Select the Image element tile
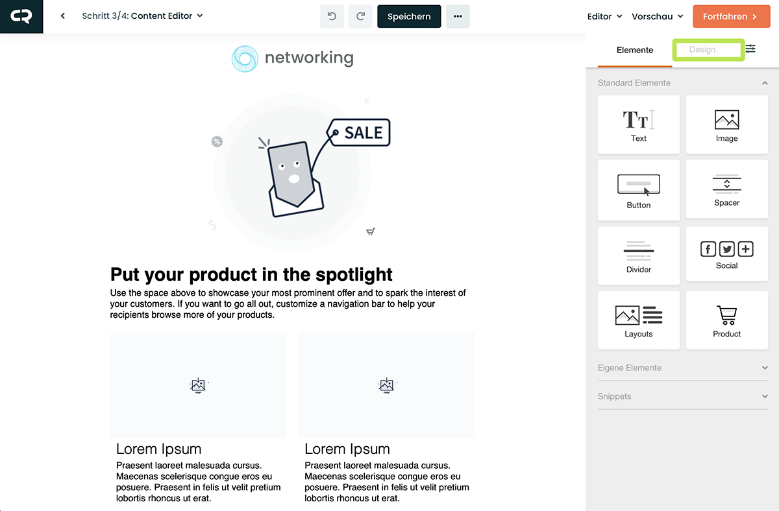Viewport: 779px width, 511px height. point(726,125)
